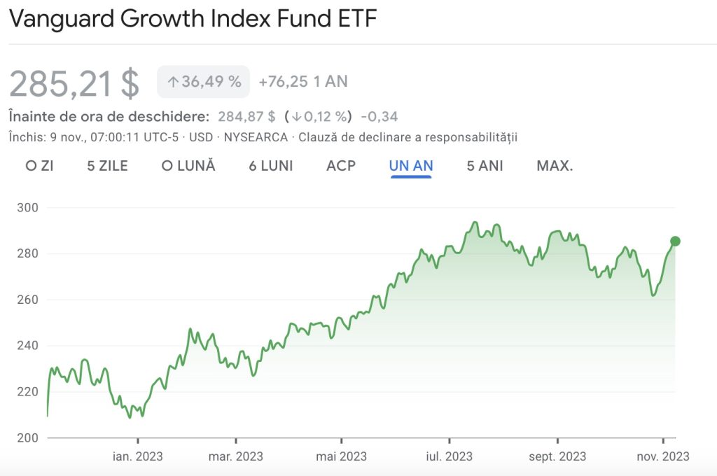Click the nov. 2023 axis label
The height and width of the screenshot is (476, 717).
point(662,456)
